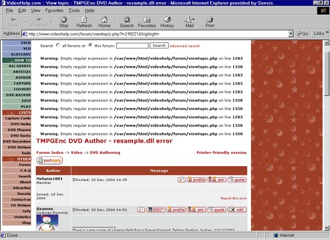Open the Favorites menu
The width and height of the screenshot is (330, 240).
(x=54, y=10)
